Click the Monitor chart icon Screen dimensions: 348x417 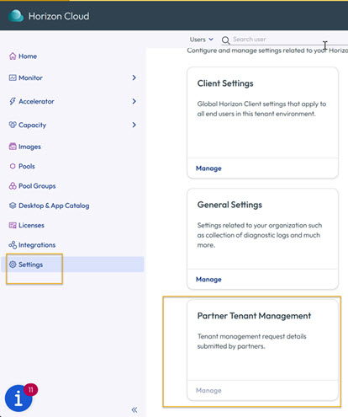pos(13,78)
